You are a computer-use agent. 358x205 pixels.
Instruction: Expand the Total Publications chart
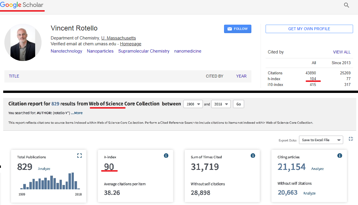pyautogui.click(x=79, y=156)
